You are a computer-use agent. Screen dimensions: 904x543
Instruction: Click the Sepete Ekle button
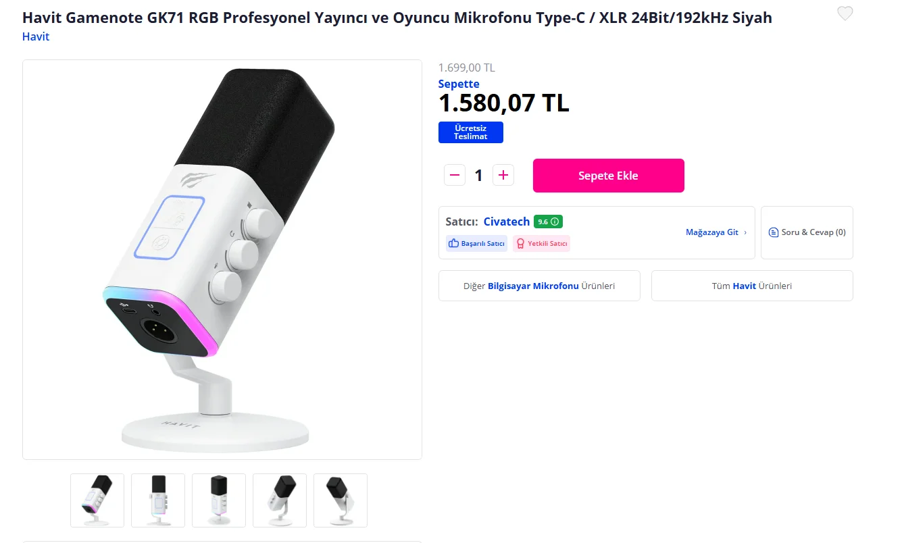coord(609,176)
